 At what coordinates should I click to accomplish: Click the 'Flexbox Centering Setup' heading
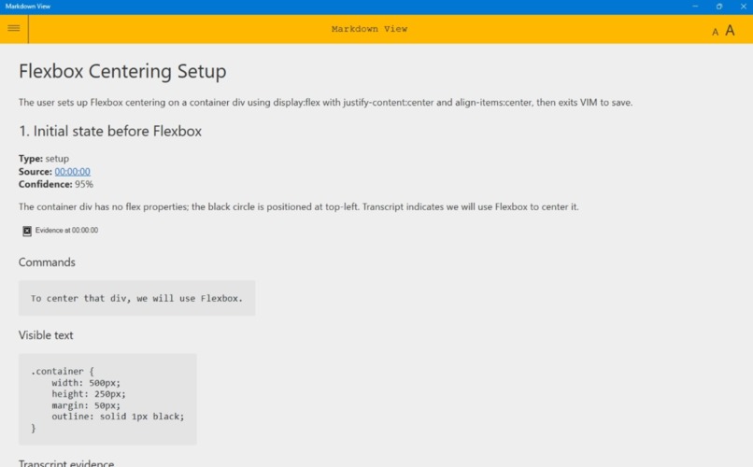(x=122, y=71)
